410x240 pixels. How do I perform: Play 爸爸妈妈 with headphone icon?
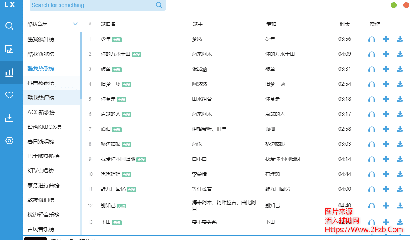coord(372,174)
